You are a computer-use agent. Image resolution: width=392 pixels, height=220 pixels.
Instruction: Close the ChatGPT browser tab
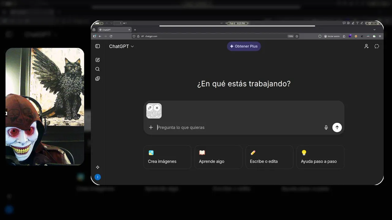tap(129, 30)
